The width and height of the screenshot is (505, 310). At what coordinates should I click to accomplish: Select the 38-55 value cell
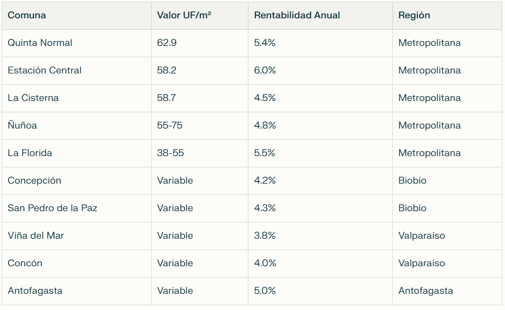pos(170,153)
